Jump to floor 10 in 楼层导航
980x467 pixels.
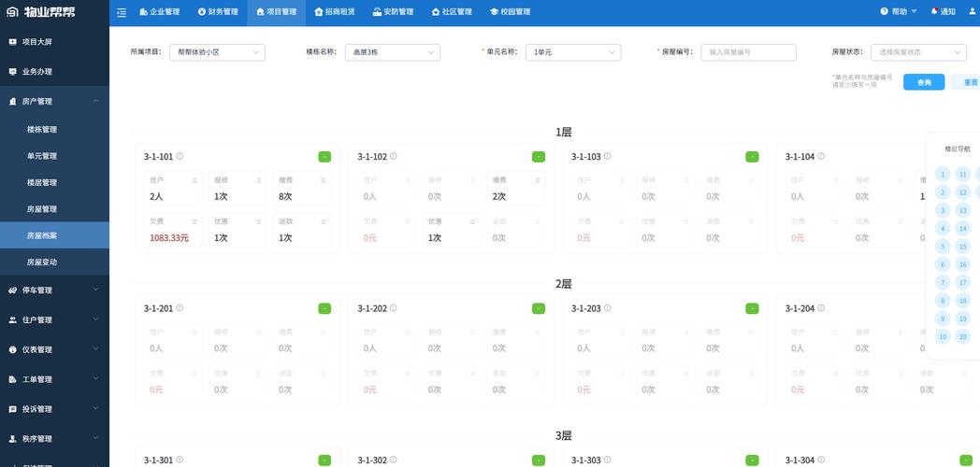point(944,337)
